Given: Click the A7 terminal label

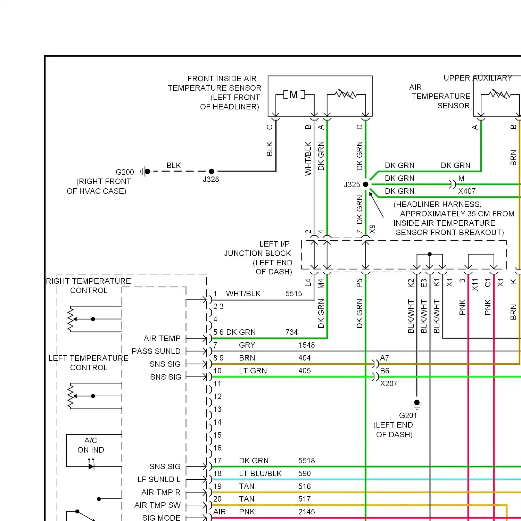Looking at the screenshot, I should 384,358.
